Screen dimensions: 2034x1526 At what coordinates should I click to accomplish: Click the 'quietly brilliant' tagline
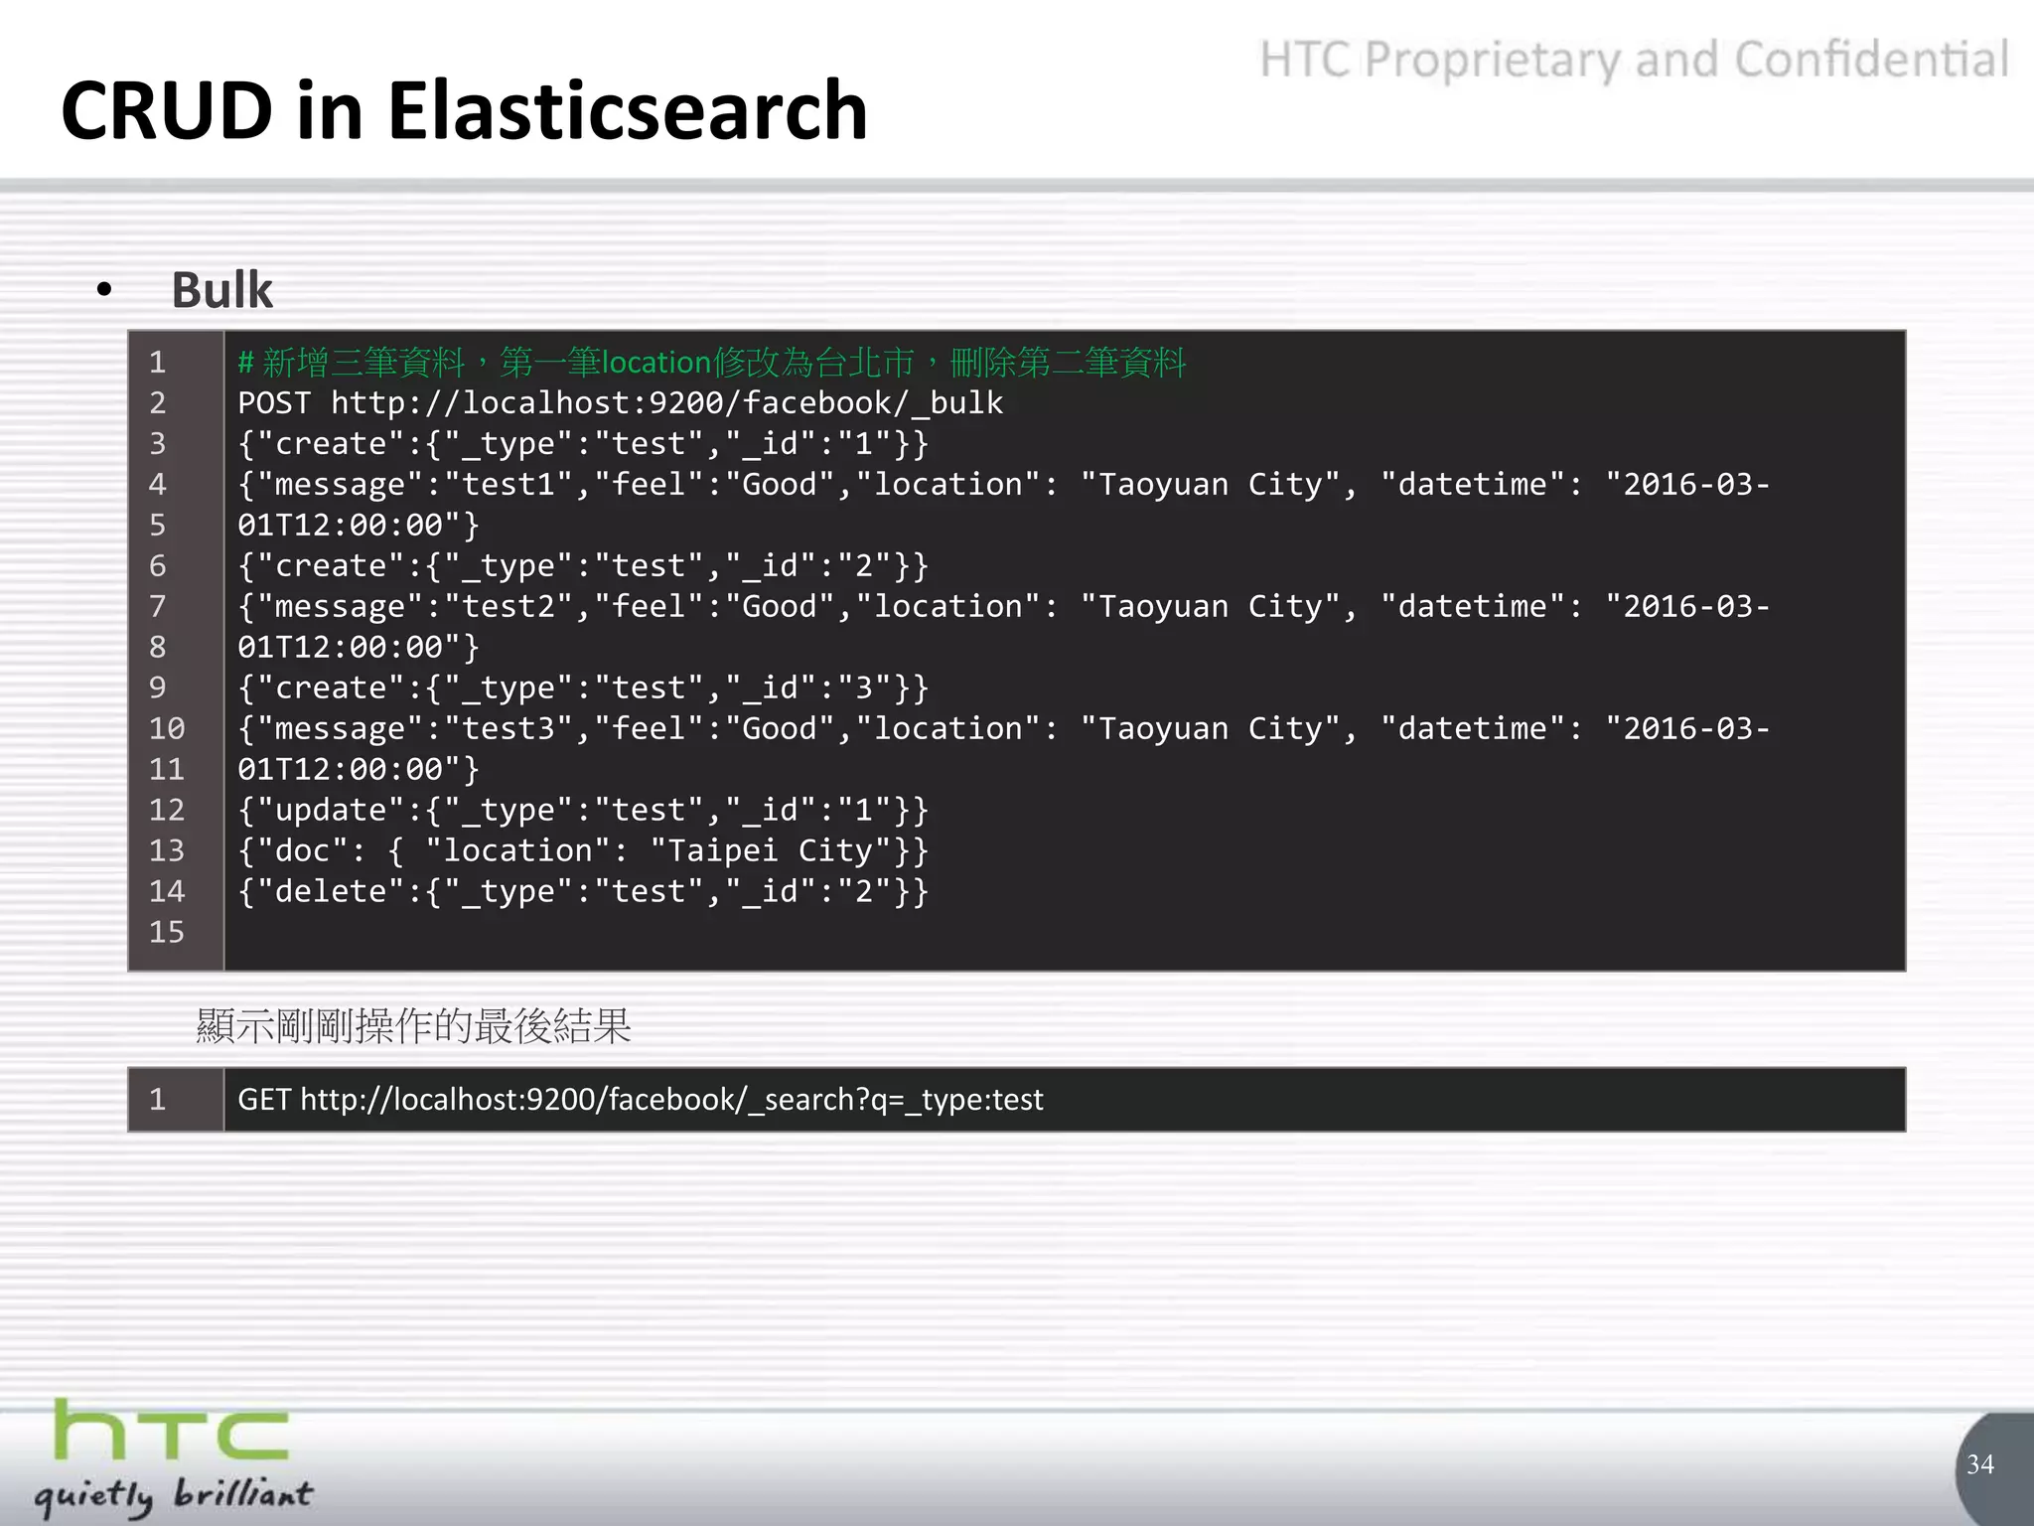pyautogui.click(x=174, y=1494)
